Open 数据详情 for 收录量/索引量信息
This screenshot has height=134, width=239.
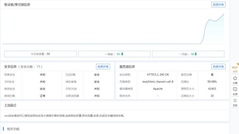point(218,4)
